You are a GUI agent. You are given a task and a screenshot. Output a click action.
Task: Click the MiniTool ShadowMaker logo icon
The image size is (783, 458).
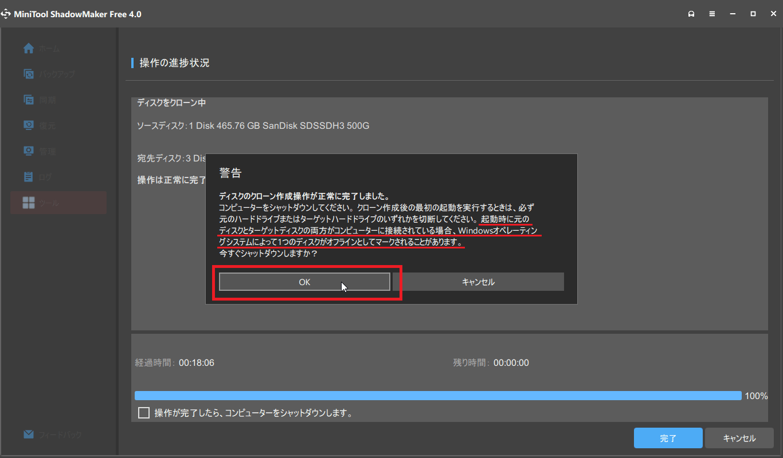click(6, 14)
